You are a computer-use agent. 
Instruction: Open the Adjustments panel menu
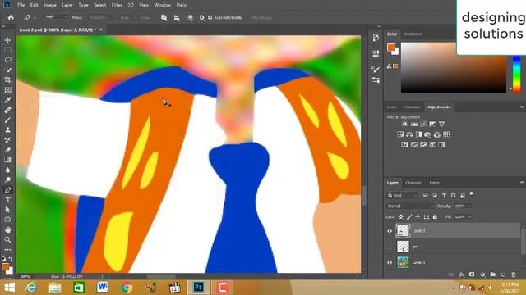tap(522, 107)
